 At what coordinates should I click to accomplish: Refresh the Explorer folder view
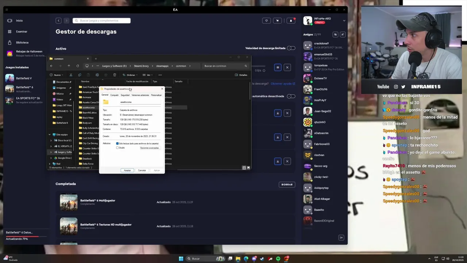(77, 66)
